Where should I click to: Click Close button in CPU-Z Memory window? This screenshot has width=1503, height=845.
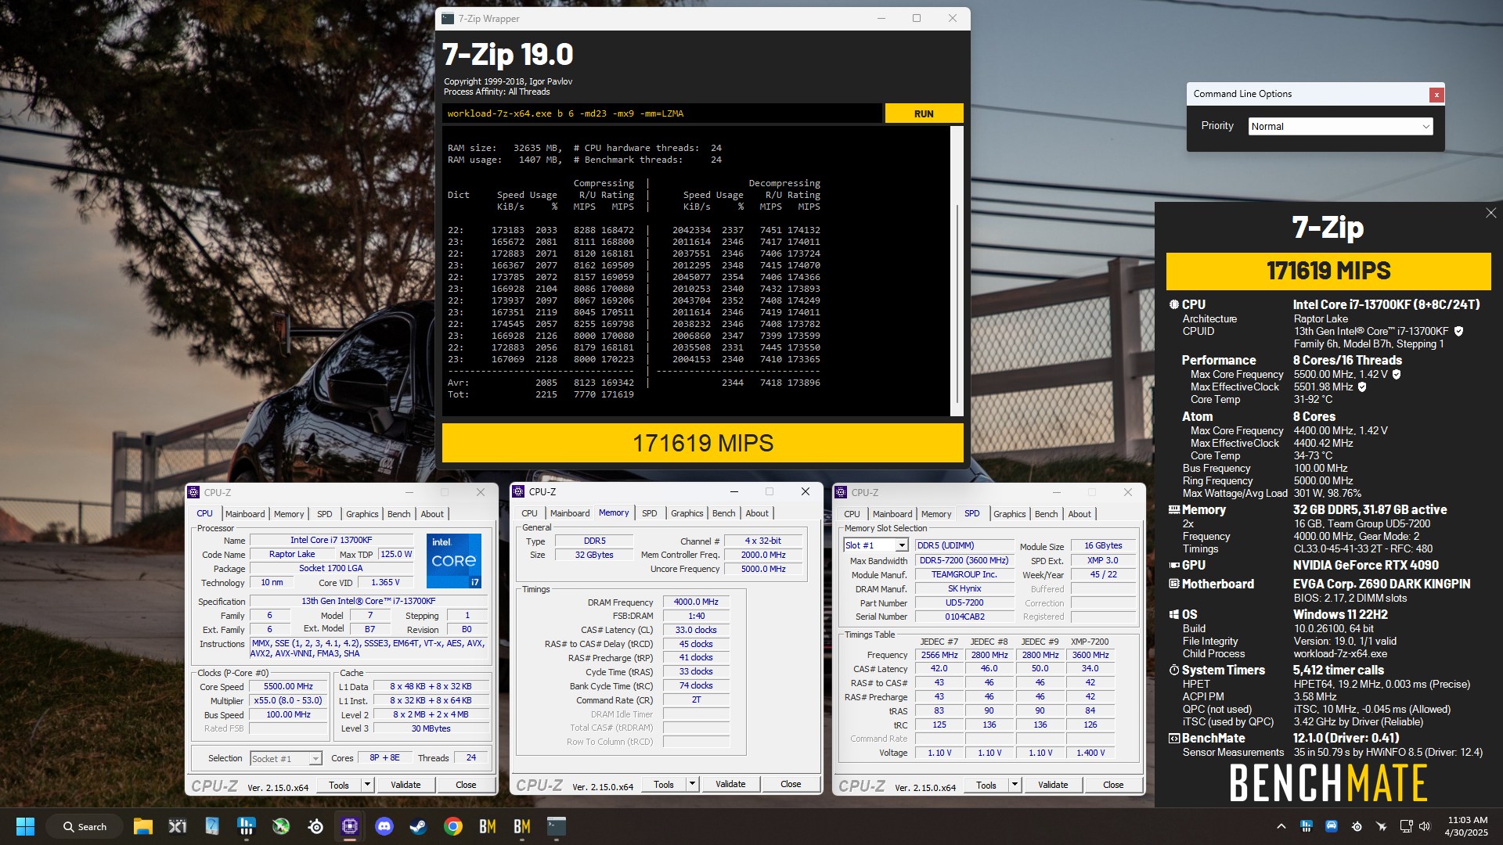[791, 784]
